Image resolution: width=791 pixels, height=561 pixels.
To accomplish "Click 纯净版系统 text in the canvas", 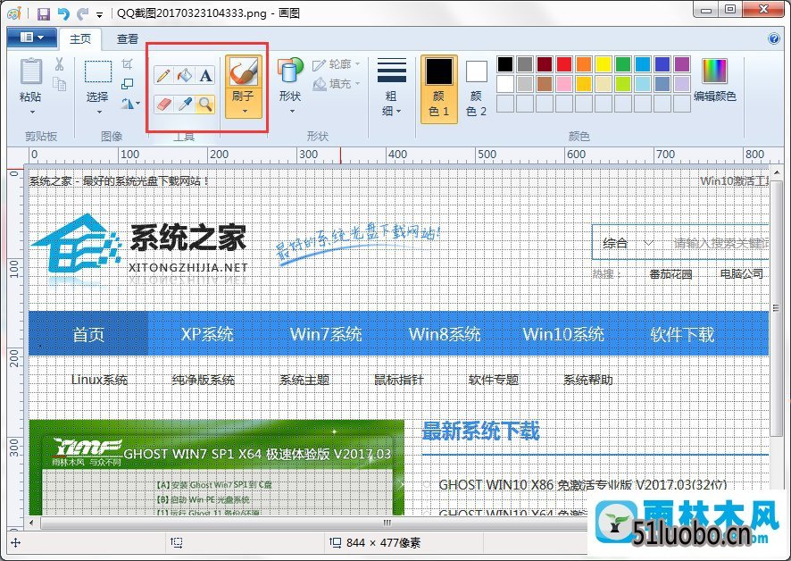I will click(x=204, y=380).
